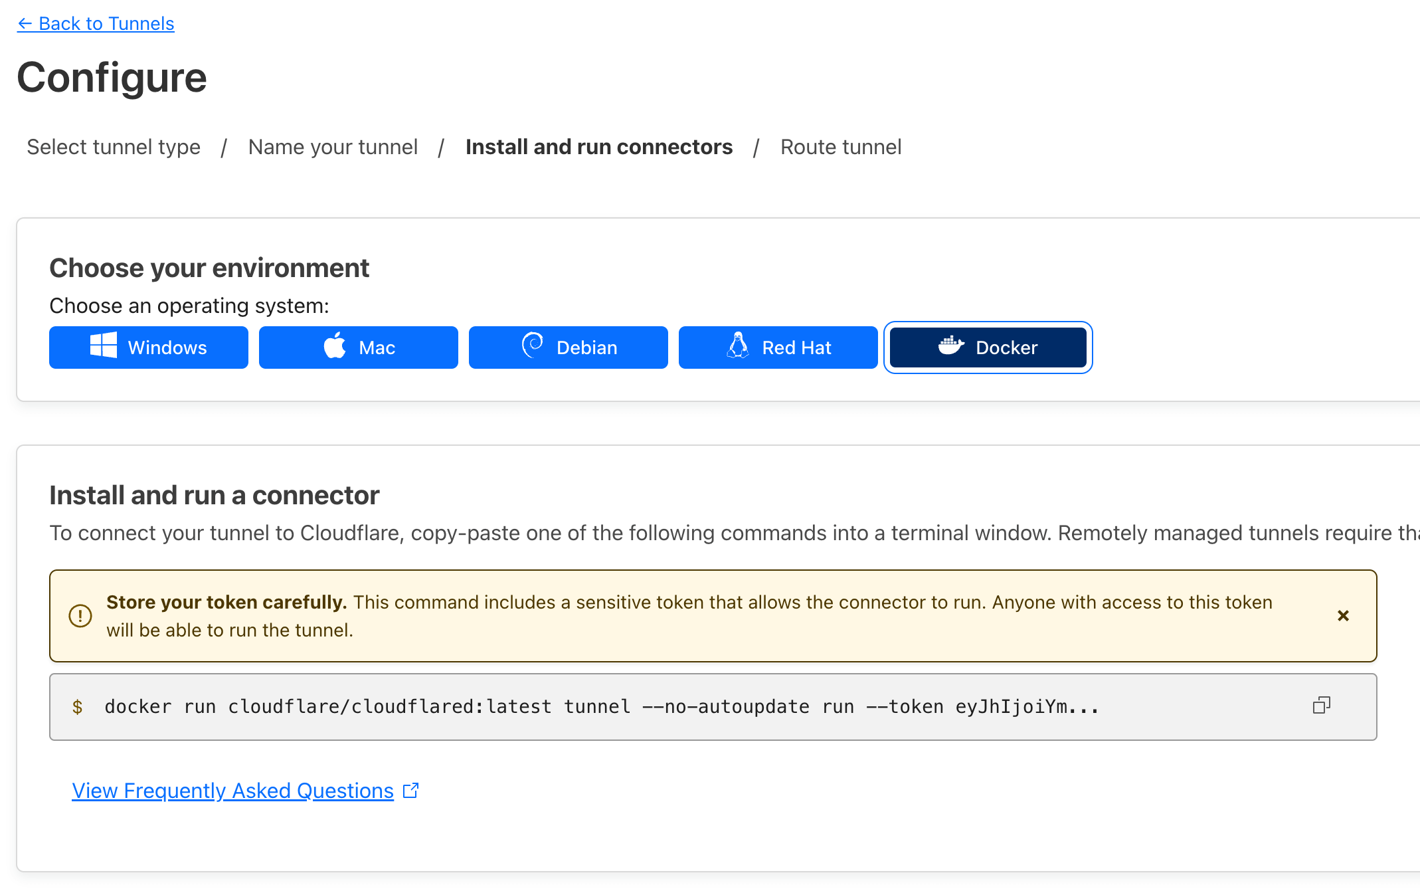Copy the docker run command

pos(1322,706)
